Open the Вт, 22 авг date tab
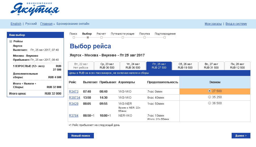256x147 pixels. (81, 66)
